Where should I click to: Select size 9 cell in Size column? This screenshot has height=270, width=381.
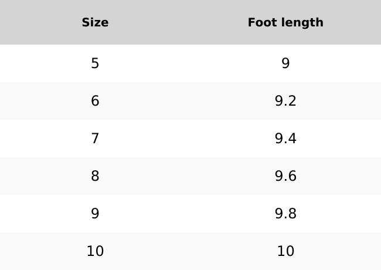pos(95,214)
